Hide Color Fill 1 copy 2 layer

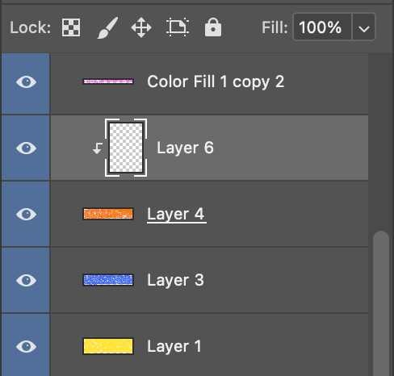point(26,81)
